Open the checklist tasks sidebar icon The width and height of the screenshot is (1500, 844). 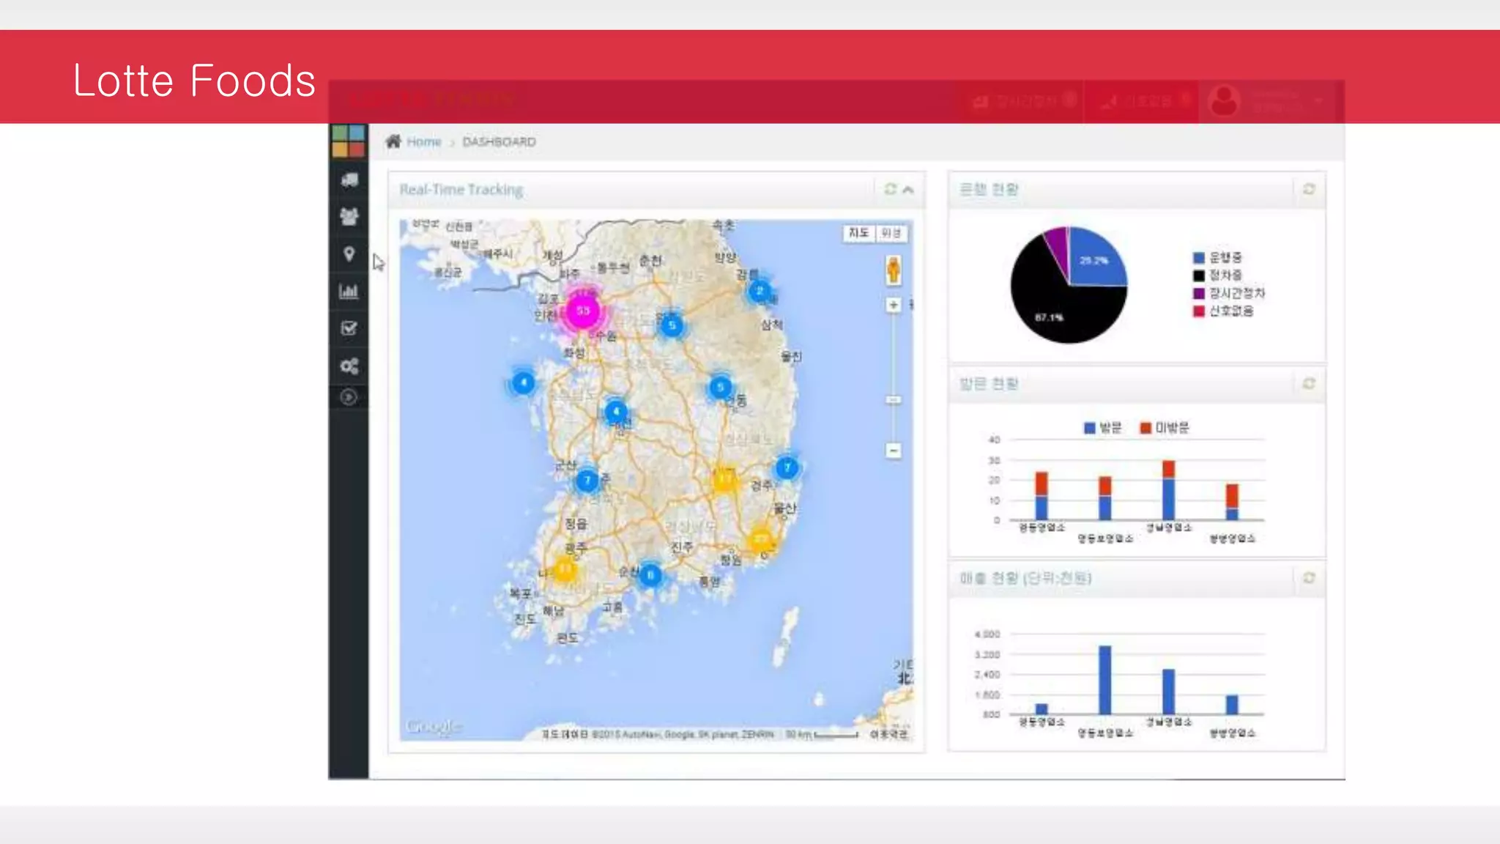click(349, 328)
